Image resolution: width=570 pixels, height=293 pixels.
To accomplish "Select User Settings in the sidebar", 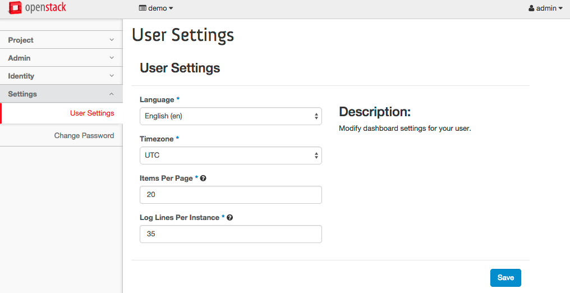I will coord(92,113).
